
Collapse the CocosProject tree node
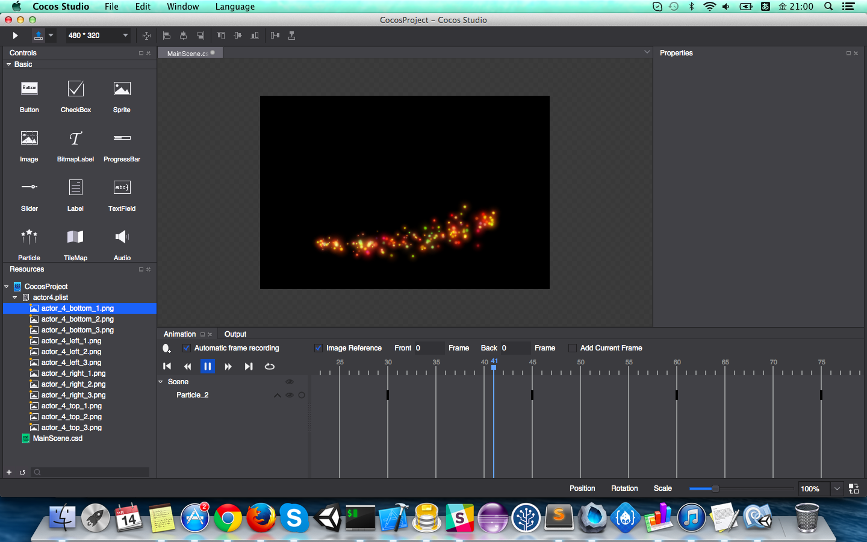pos(7,287)
